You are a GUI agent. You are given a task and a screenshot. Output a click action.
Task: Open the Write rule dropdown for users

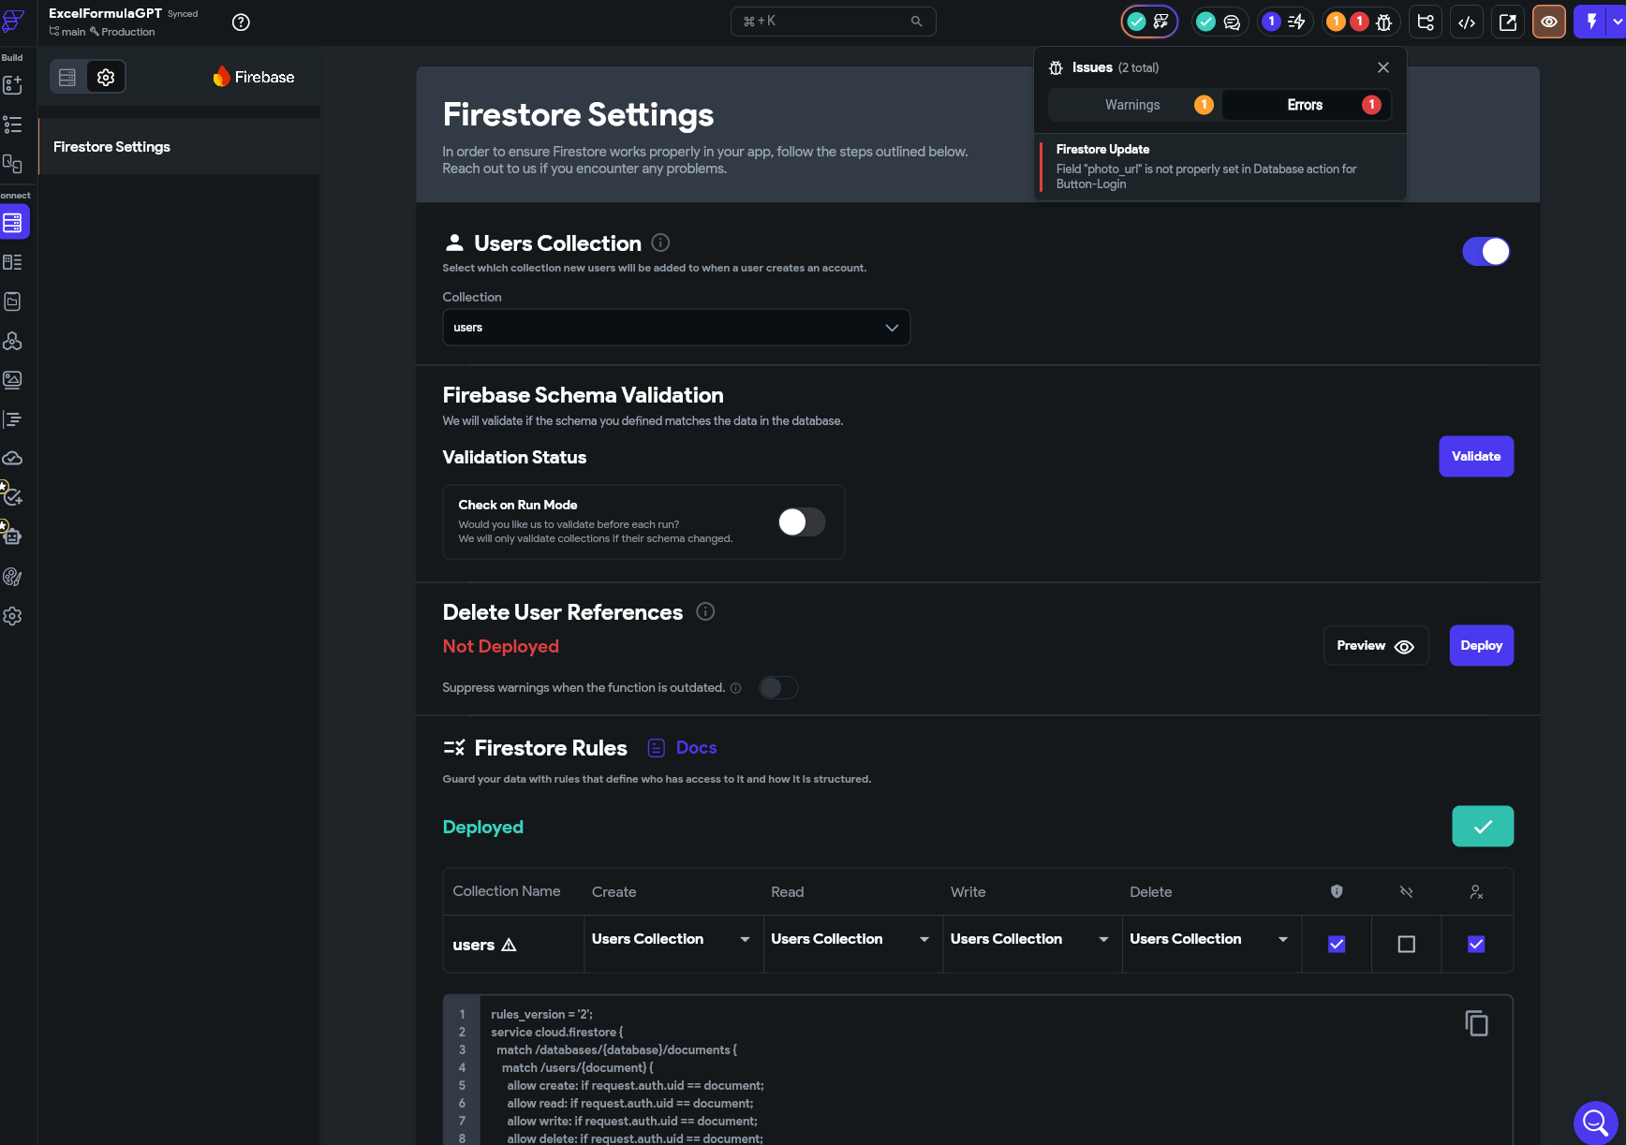pyautogui.click(x=1030, y=939)
